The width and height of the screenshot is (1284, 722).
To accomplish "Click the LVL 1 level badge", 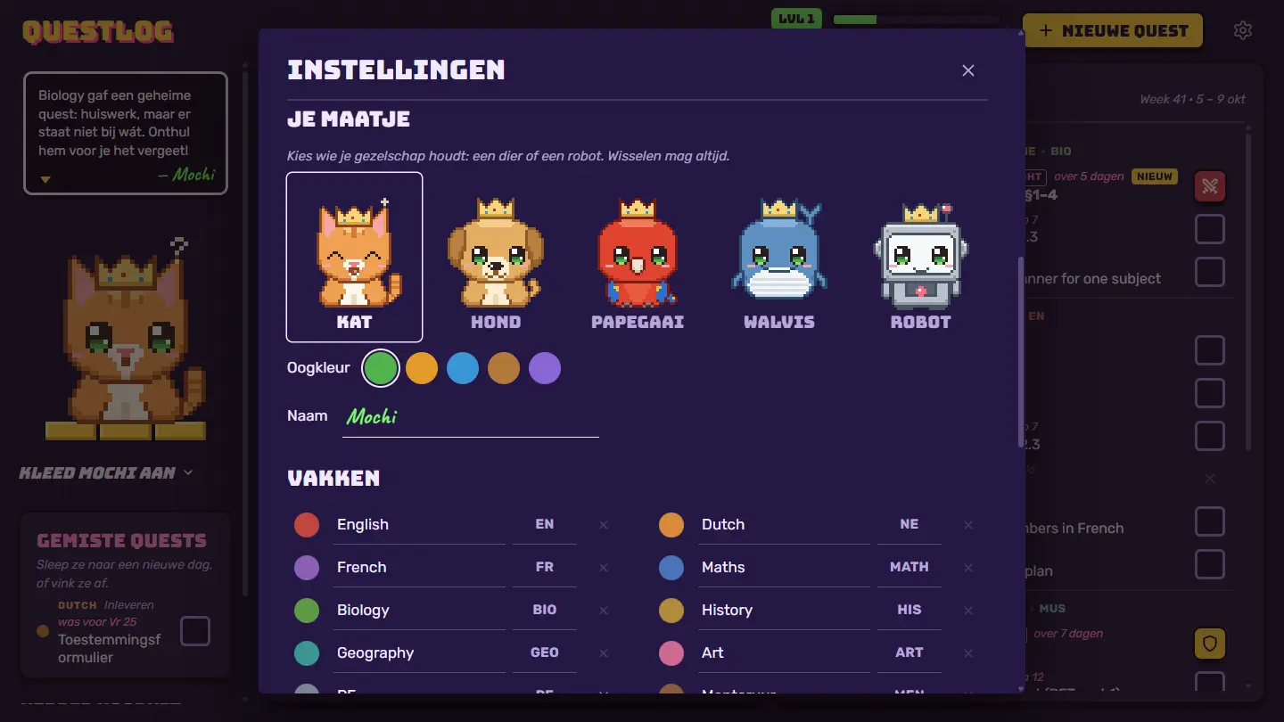I will pos(796,19).
